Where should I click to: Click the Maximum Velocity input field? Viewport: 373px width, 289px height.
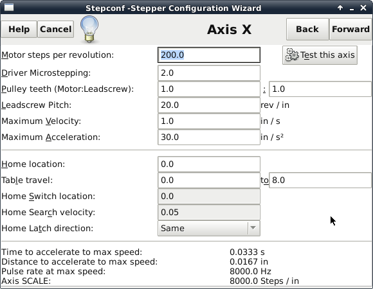coord(209,121)
